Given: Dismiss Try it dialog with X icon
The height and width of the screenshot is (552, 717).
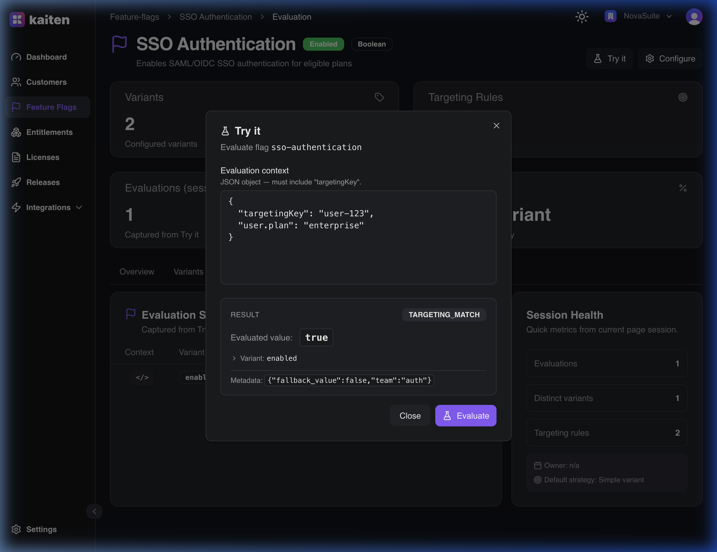Looking at the screenshot, I should point(496,126).
